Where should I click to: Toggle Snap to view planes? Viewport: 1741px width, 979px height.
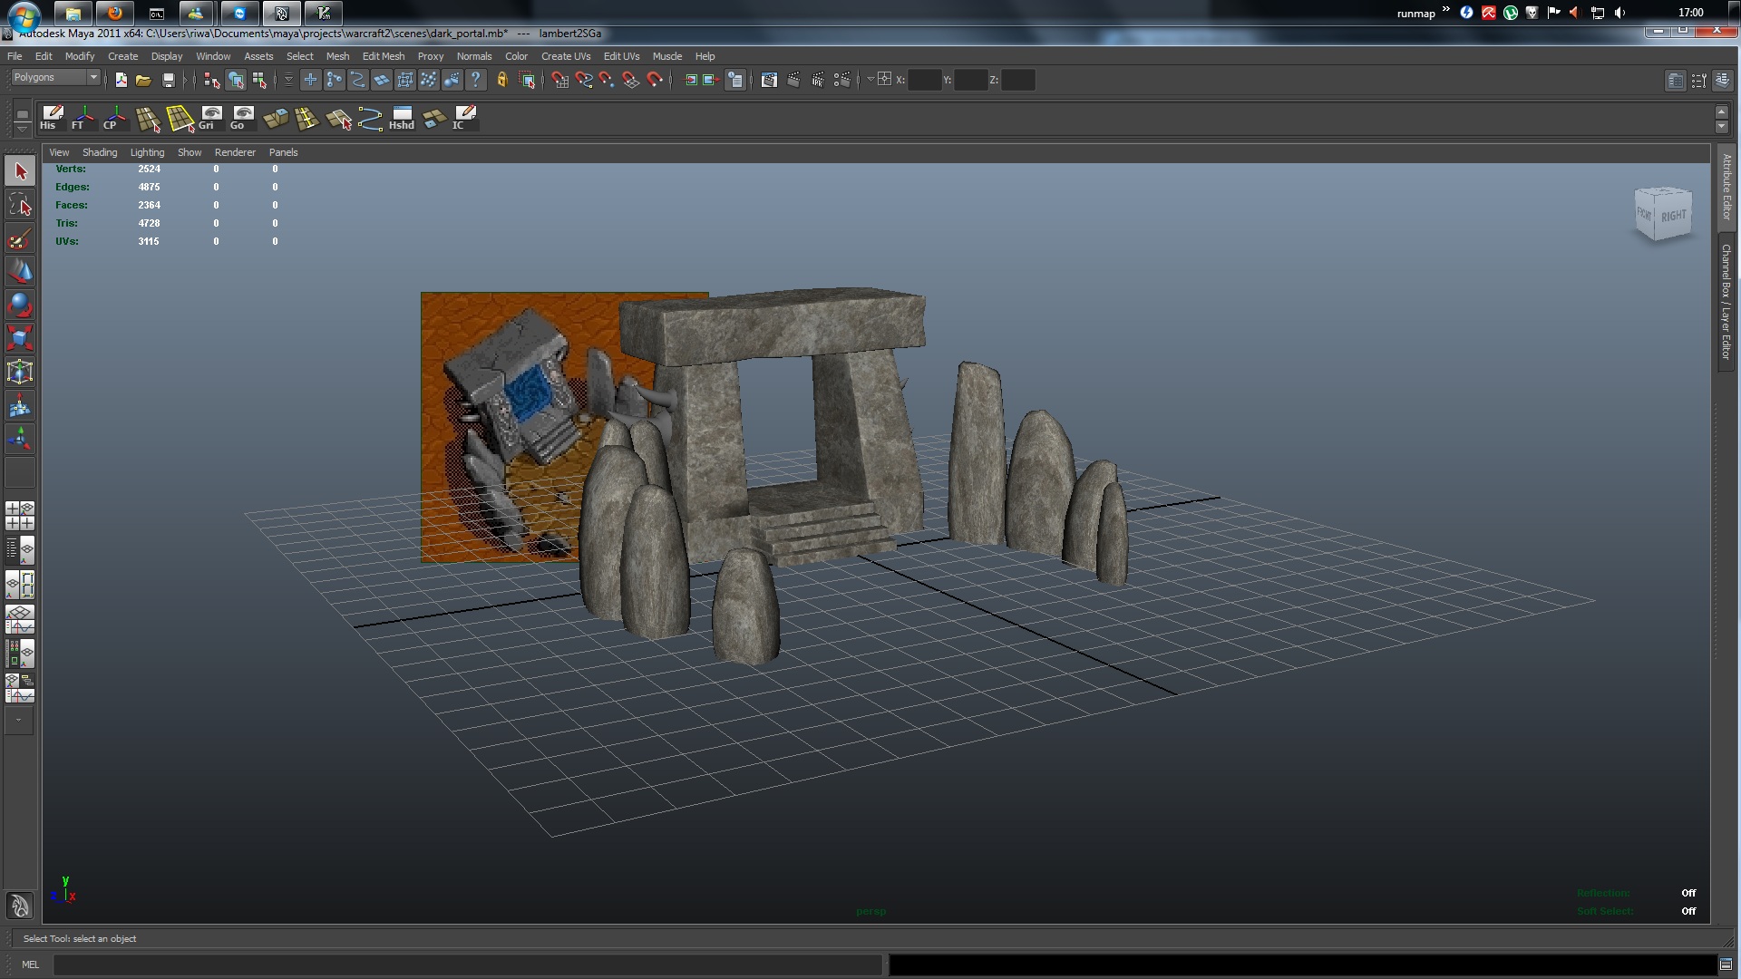(631, 80)
